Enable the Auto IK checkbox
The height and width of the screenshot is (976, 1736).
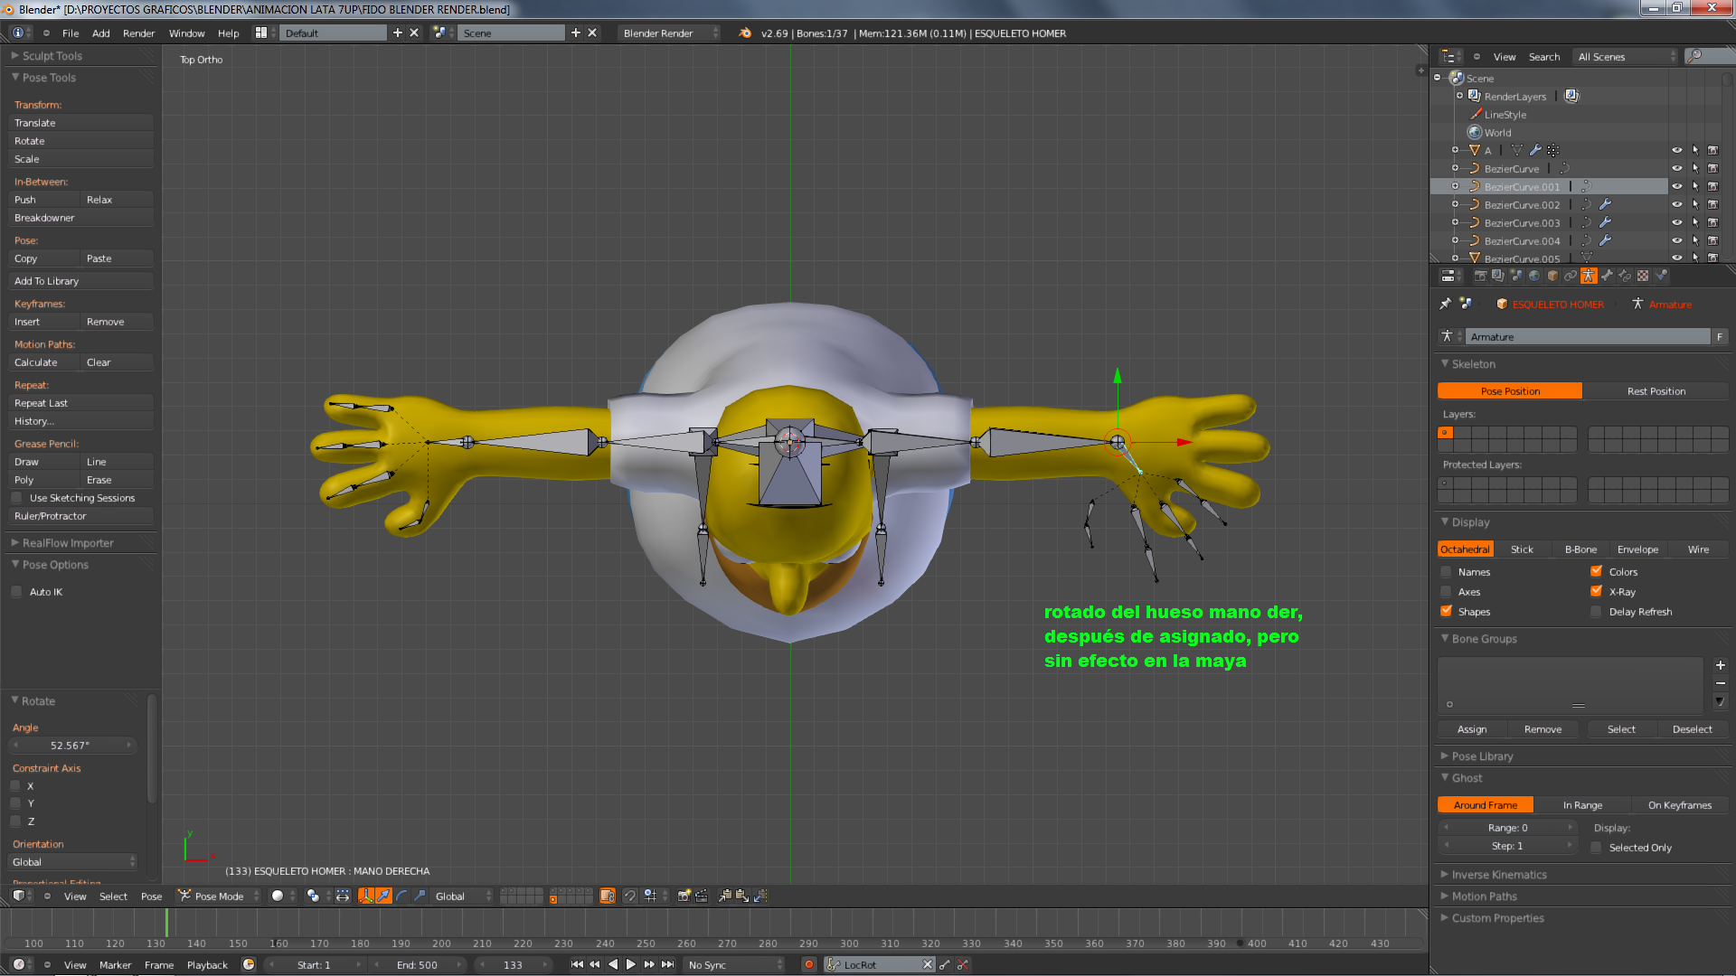(17, 592)
